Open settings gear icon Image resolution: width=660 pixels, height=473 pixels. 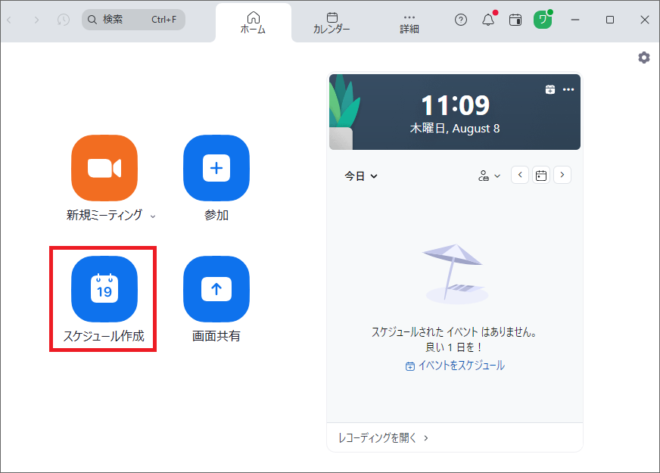(x=644, y=58)
